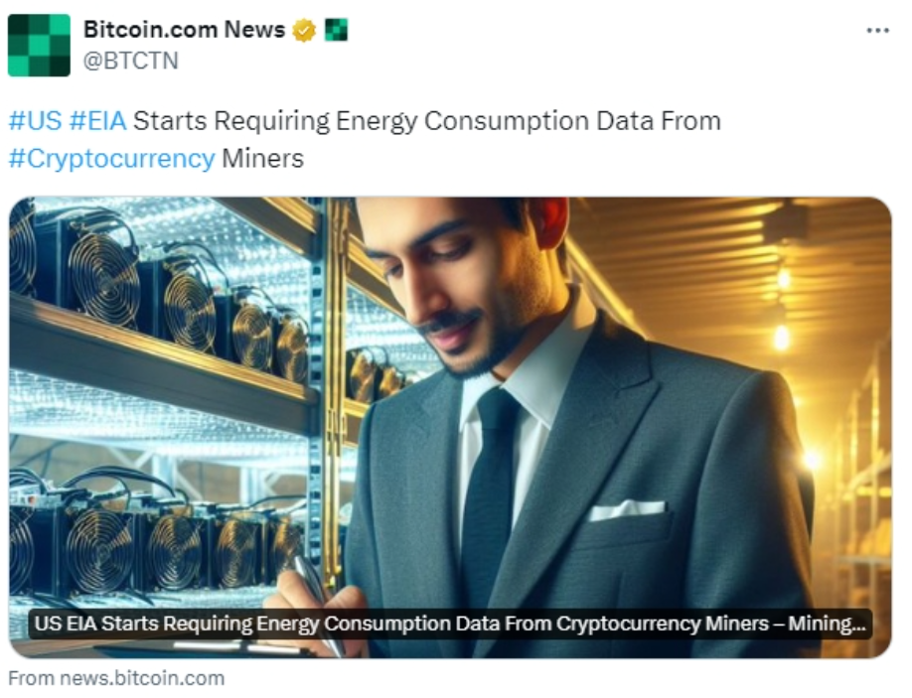Click the green affiliate badge beside name
912x698 pixels.
pos(336,30)
